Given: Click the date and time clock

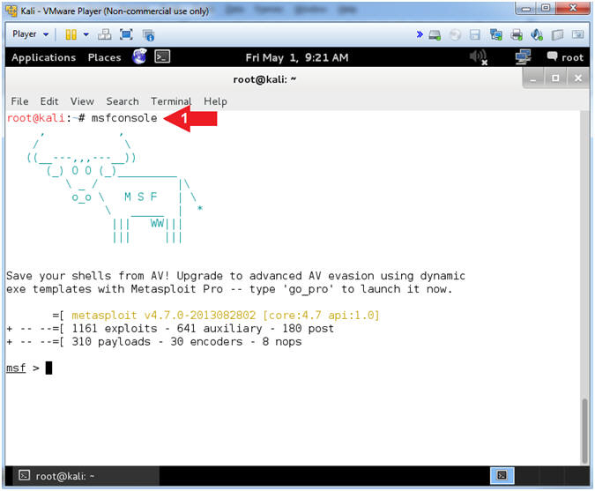Looking at the screenshot, I should point(297,57).
